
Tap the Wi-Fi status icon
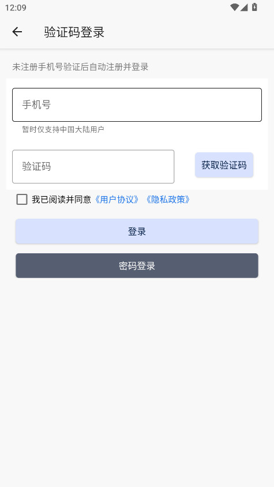[234, 7]
